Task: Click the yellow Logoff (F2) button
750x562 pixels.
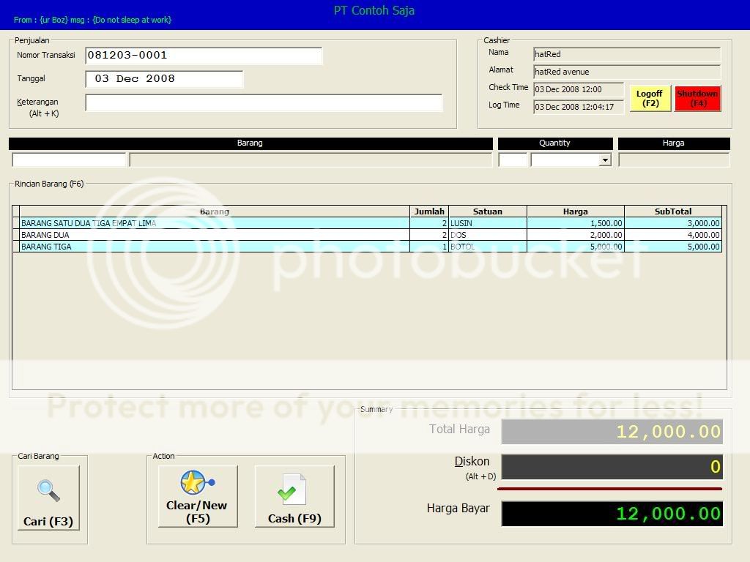Action: click(650, 98)
